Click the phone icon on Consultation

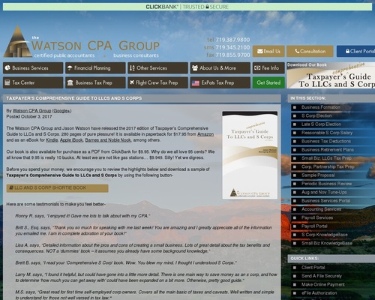coord(297,51)
